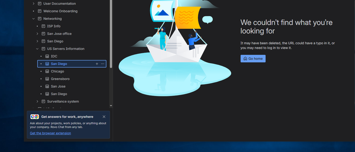Click the Networking page icon
This screenshot has height=152, width=355.
(x=39, y=19)
